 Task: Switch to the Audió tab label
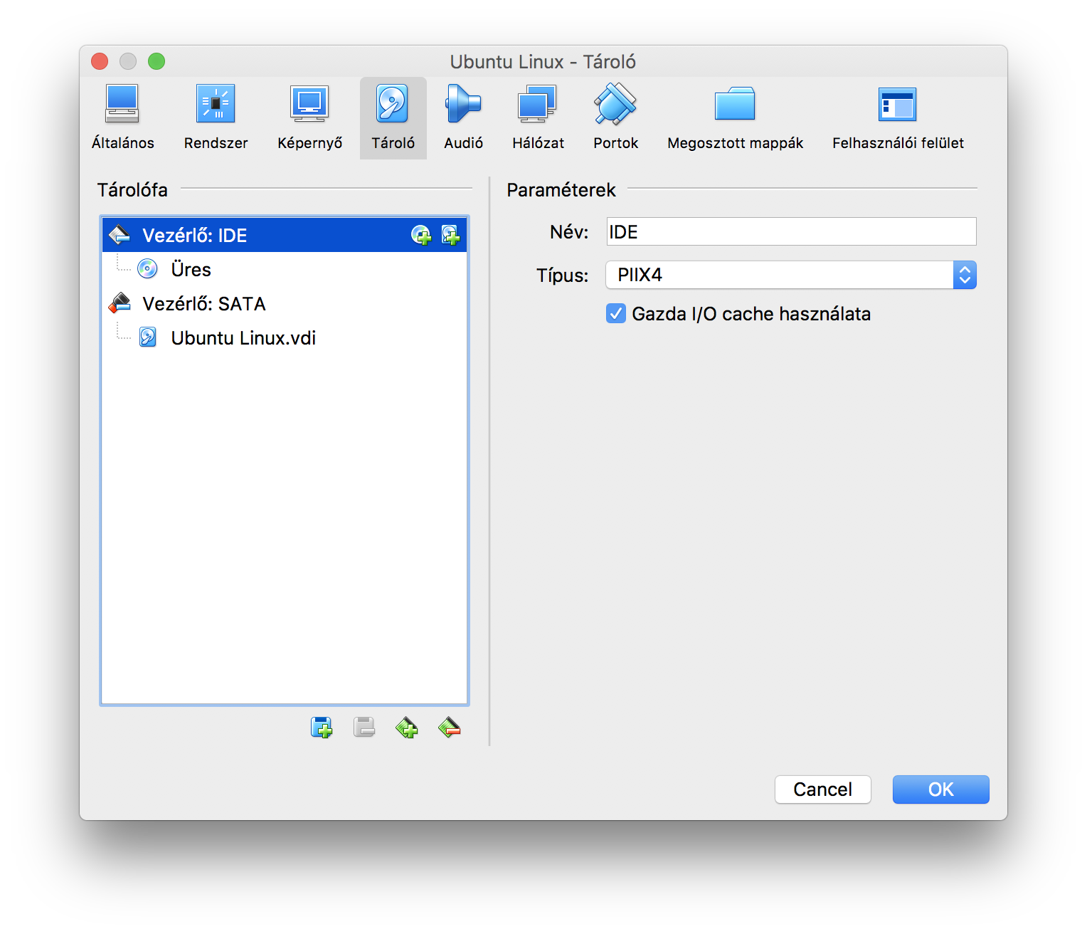[x=463, y=143]
